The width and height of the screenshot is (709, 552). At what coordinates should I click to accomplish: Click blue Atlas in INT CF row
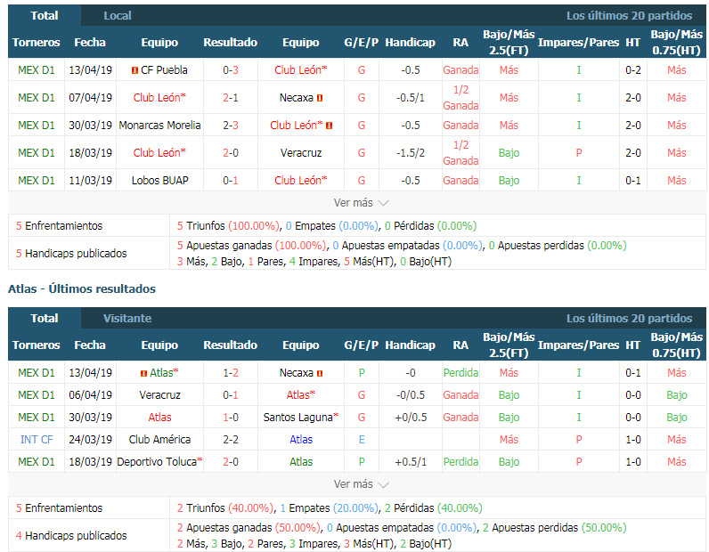301,440
